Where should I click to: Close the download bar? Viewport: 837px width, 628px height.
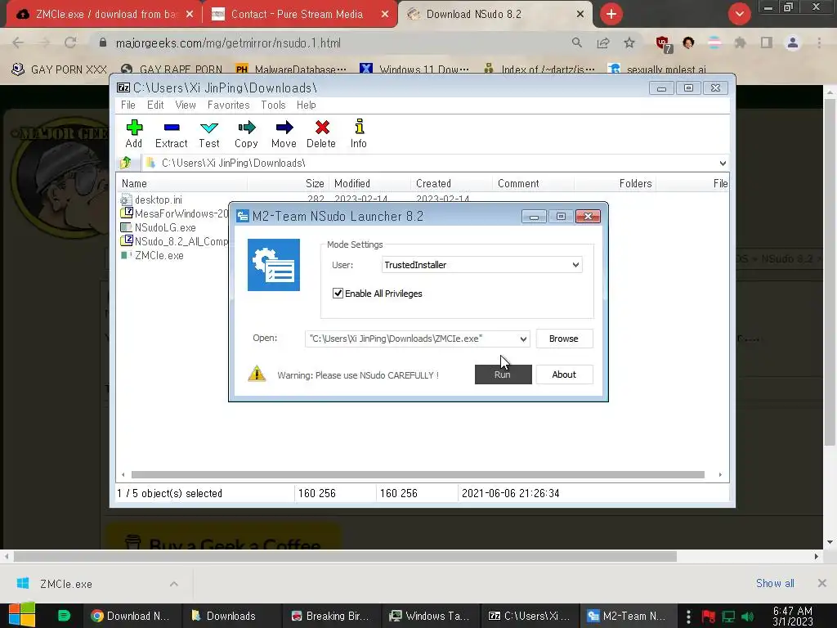pyautogui.click(x=822, y=583)
